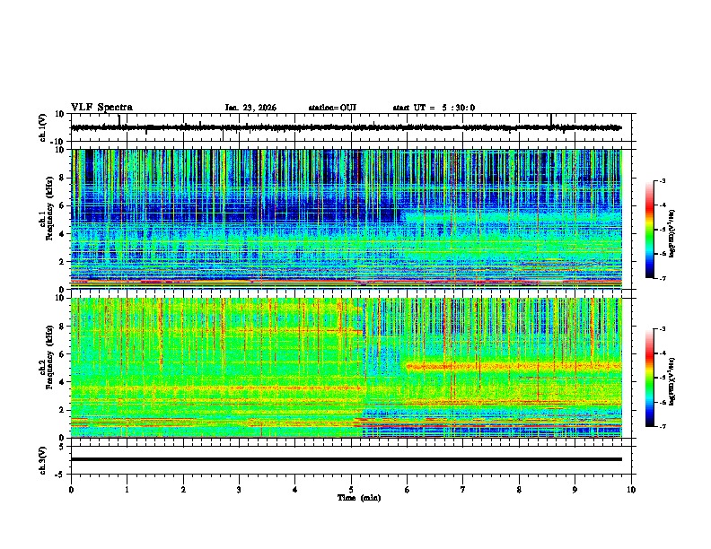Click the ch.1 spectrogram color scale bar
711x549 pixels.
[650, 230]
